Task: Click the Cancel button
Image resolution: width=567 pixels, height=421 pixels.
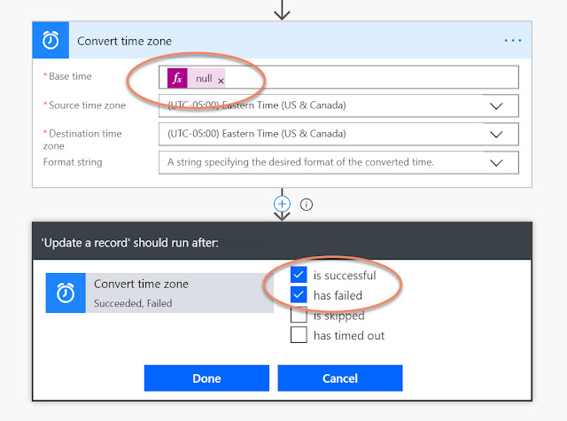Action: tap(340, 378)
